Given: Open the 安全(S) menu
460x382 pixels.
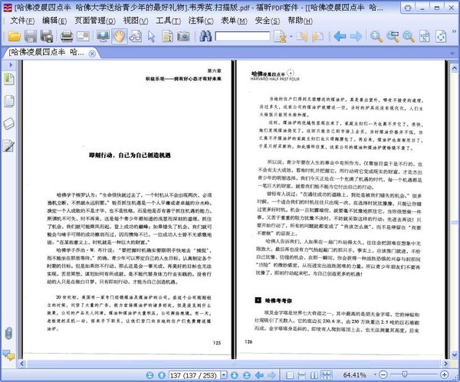Looking at the screenshot, I should (x=268, y=21).
